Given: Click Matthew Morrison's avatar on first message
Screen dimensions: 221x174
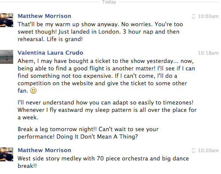Looking at the screenshot, I should (x=7, y=20).
